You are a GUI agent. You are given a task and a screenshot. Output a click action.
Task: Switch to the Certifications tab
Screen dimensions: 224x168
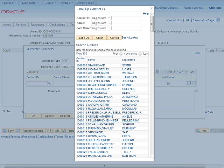pos(57,24)
